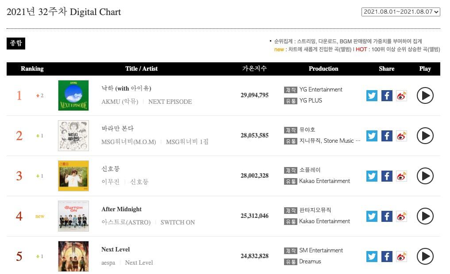The height and width of the screenshot is (274, 450).
Task: Play After Midnight by ASTRO
Action: point(425,216)
